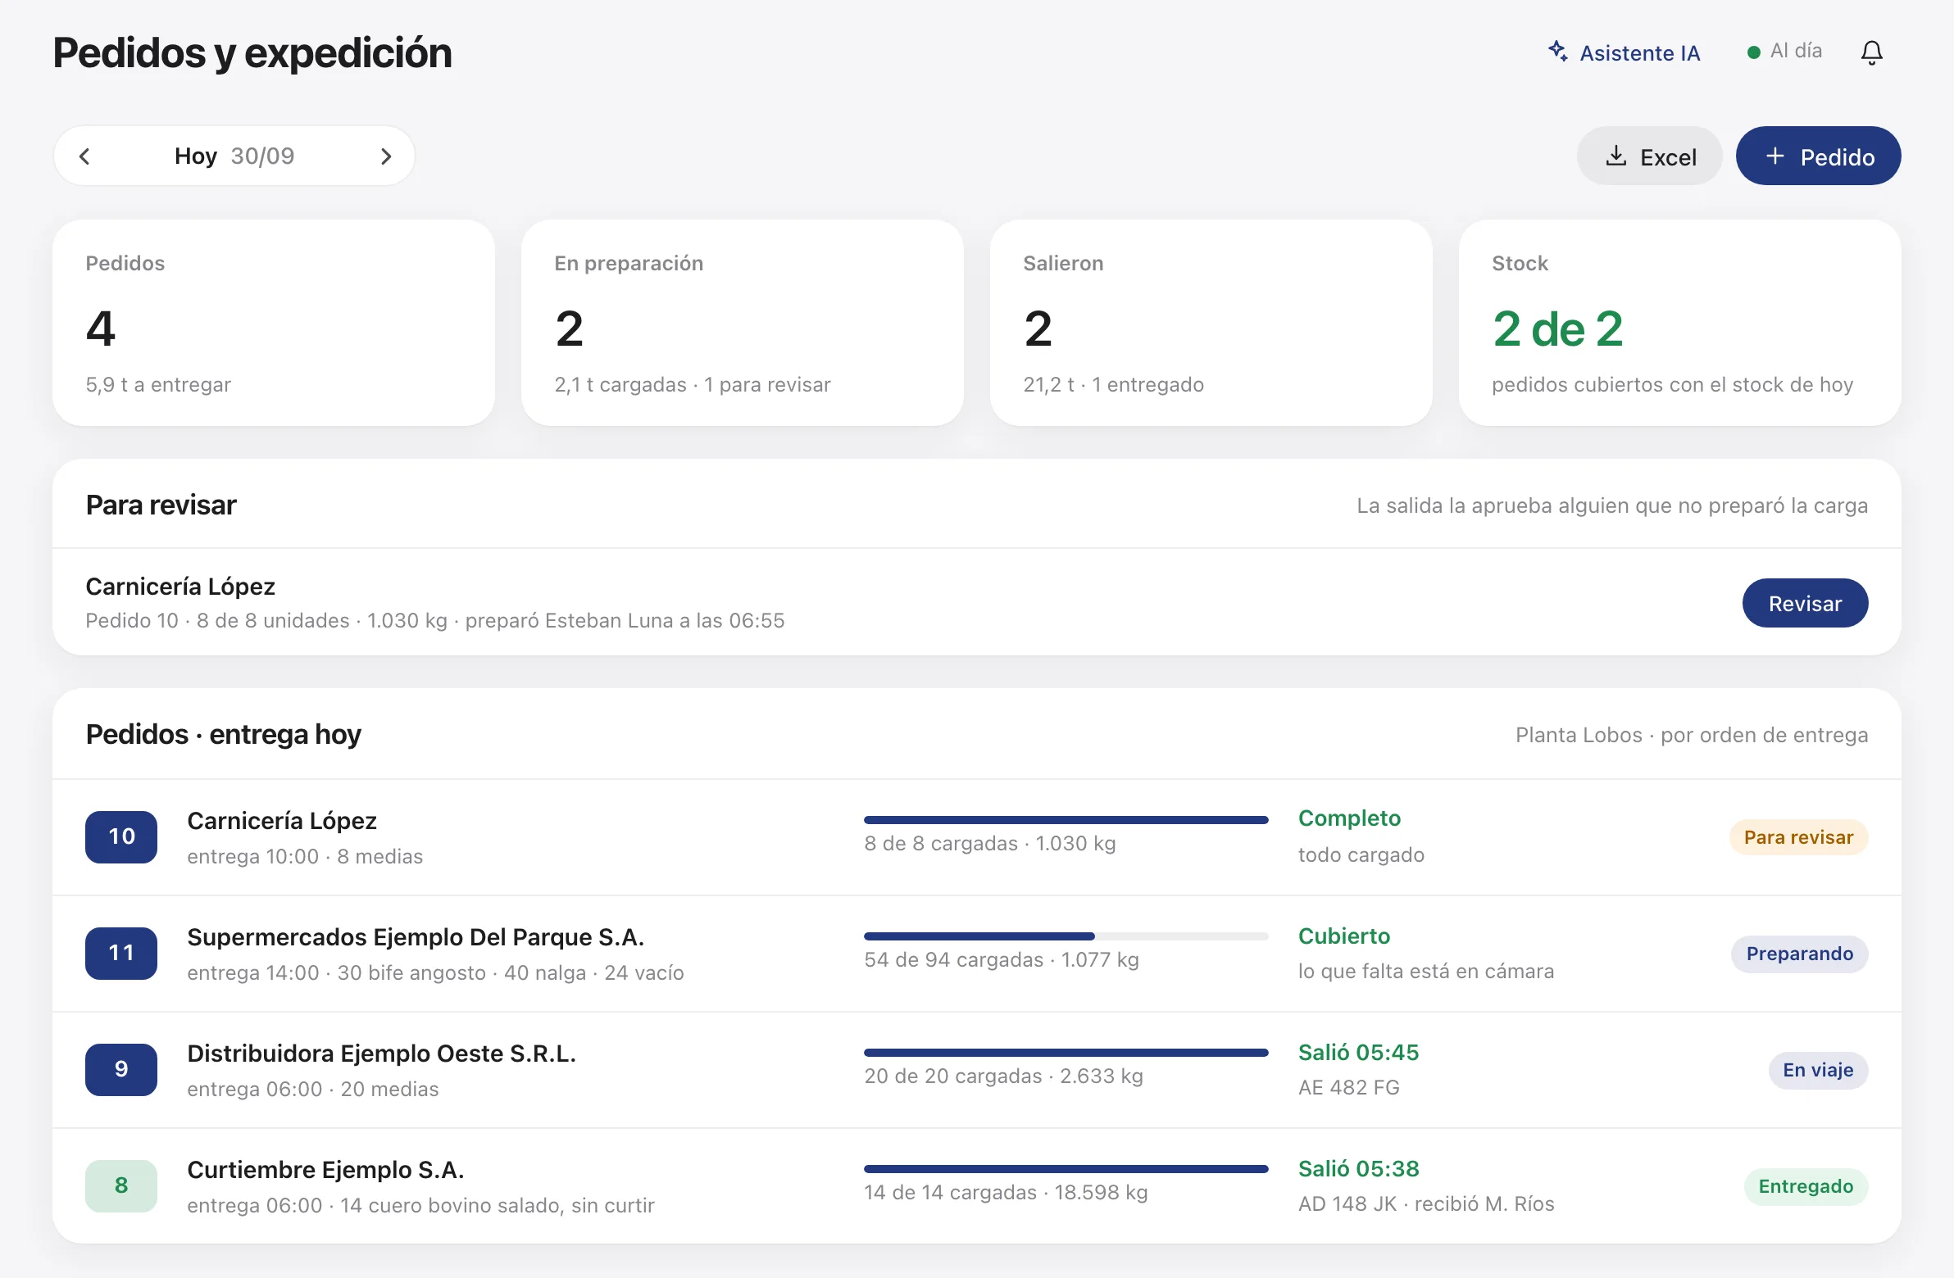Click the green order badge 8
The height and width of the screenshot is (1278, 1954).
[121, 1186]
